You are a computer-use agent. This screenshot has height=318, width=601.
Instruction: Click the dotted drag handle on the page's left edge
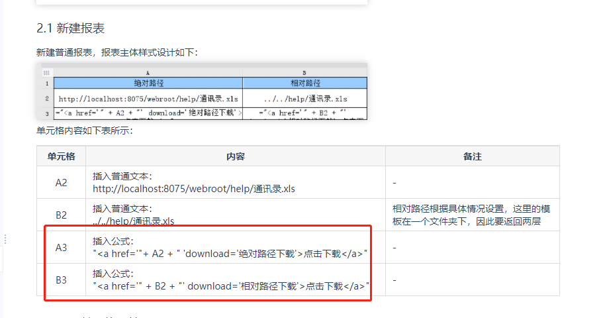(5, 239)
